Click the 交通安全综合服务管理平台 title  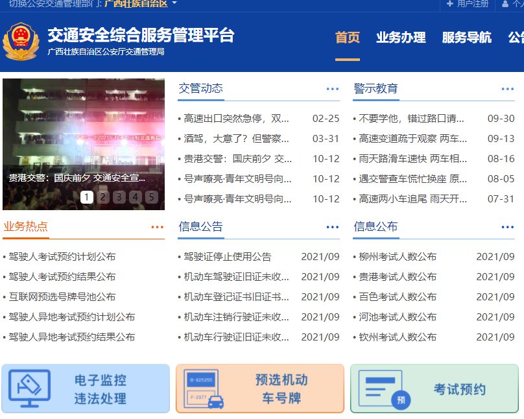pyautogui.click(x=141, y=35)
